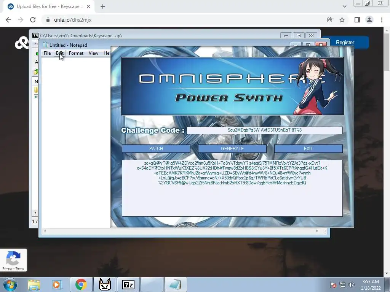View site info lock icon
This screenshot has height=292, width=390.
(48, 20)
